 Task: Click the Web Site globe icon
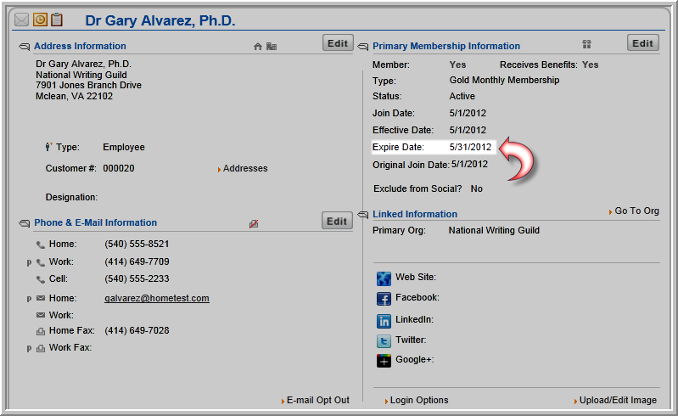click(x=384, y=278)
